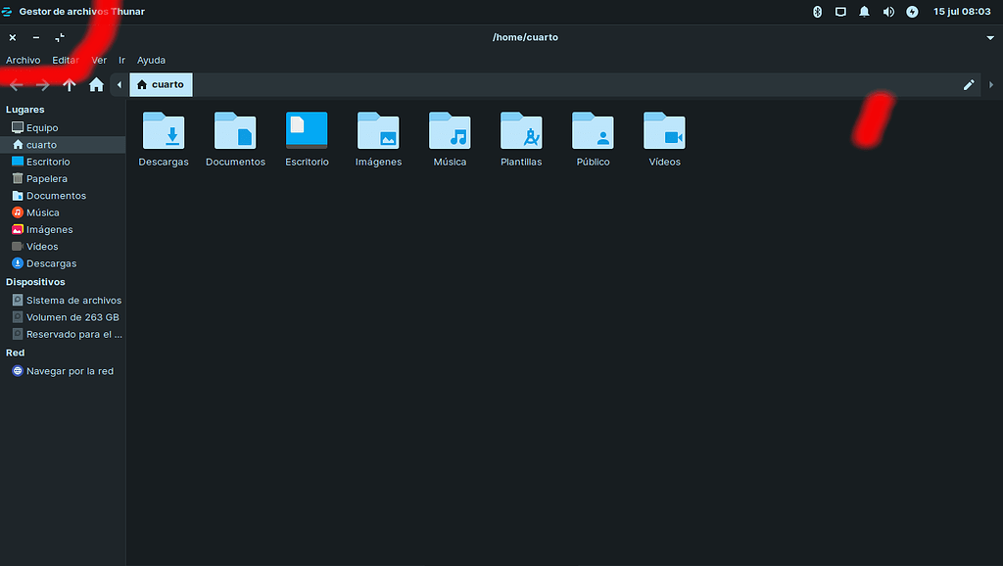Viewport: 1003px width, 566px height.
Task: Click the right chevron at the path bar end
Action: point(990,84)
